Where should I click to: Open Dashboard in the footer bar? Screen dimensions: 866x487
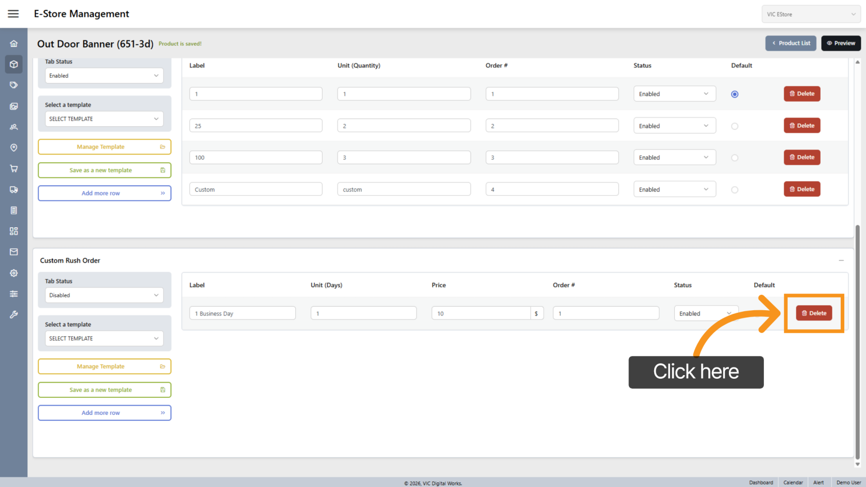761,482
